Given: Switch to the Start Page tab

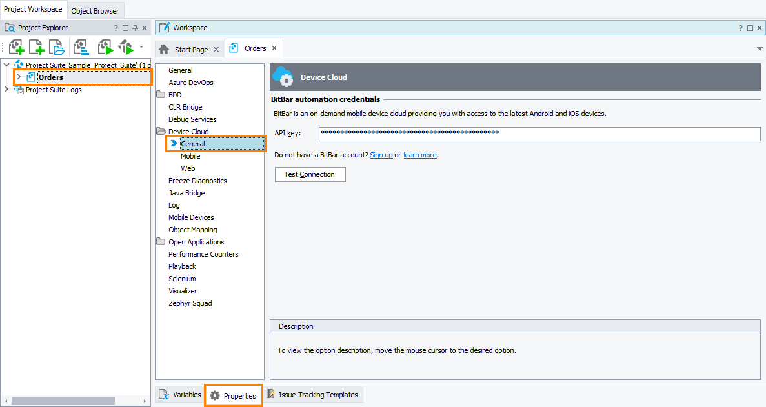Looking at the screenshot, I should pyautogui.click(x=190, y=49).
